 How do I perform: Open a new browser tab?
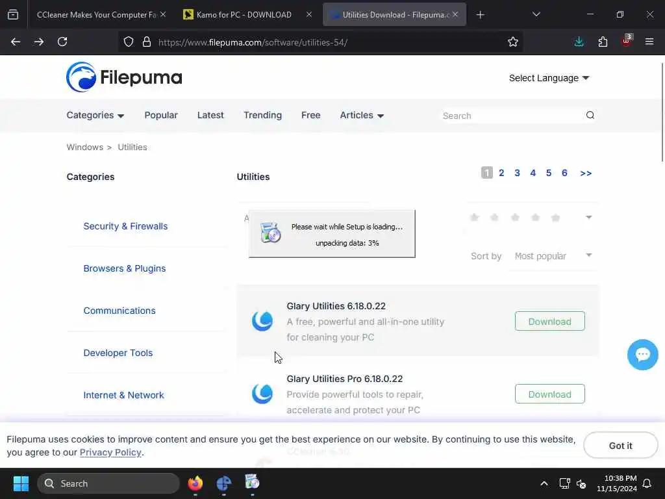tap(480, 15)
